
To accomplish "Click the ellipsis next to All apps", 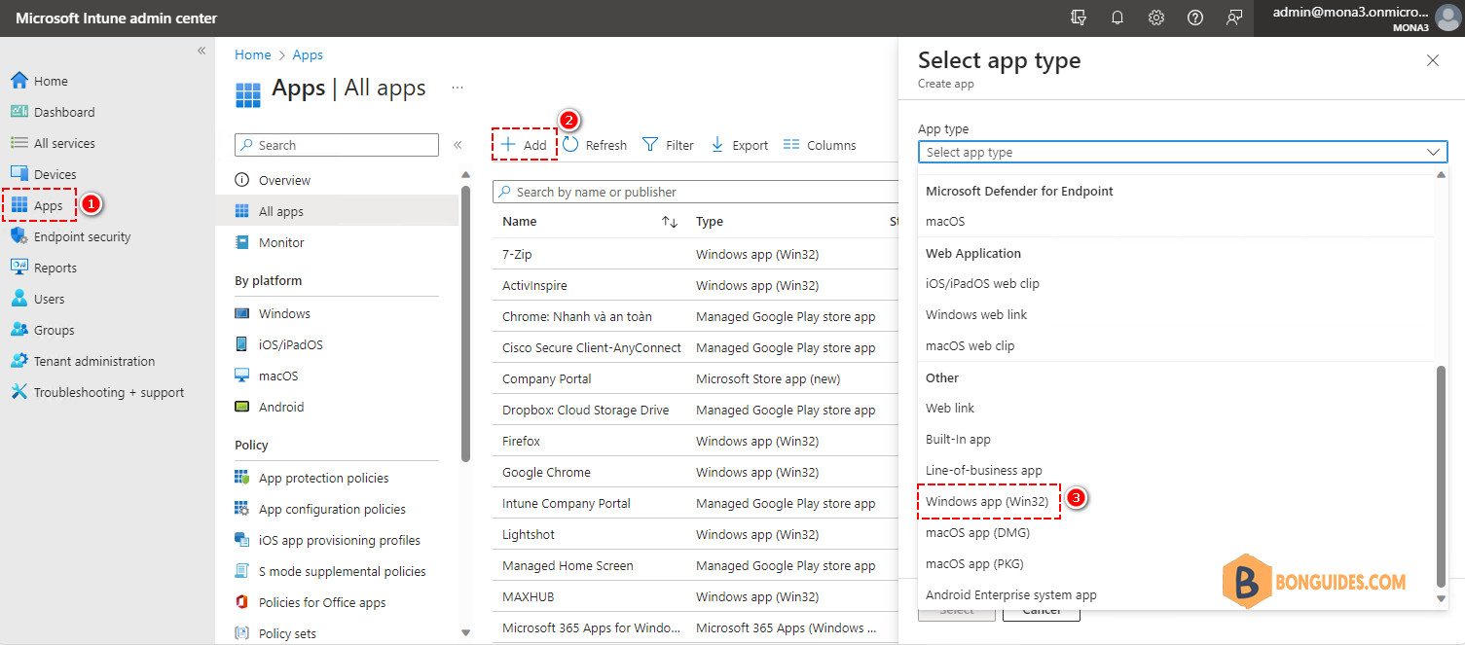I will coord(458,88).
